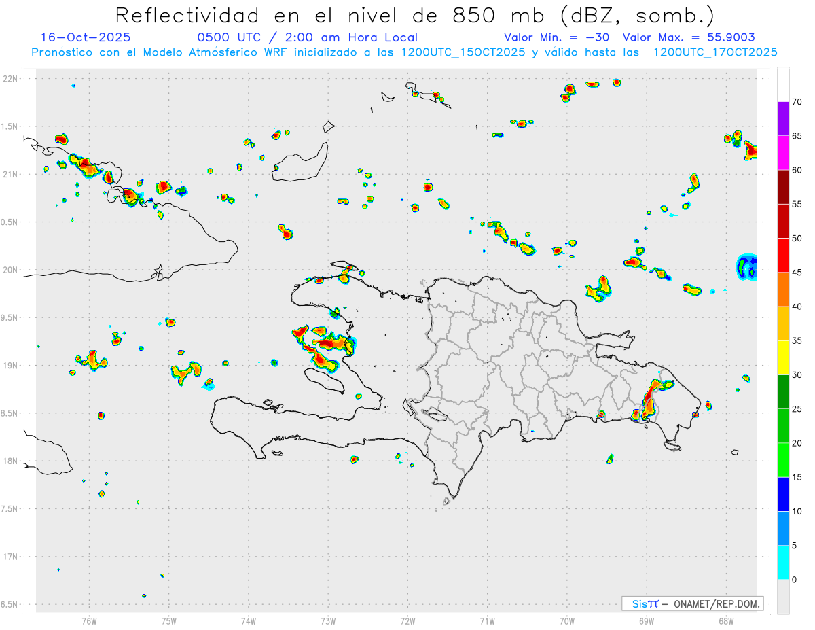Click the '22N' latitude label
The width and height of the screenshot is (815, 630).
coord(11,79)
